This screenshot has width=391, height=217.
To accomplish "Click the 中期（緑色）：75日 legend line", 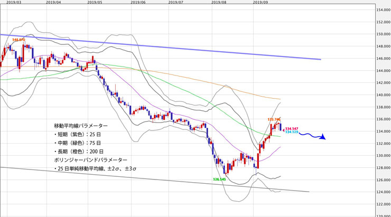I will point(78,143).
